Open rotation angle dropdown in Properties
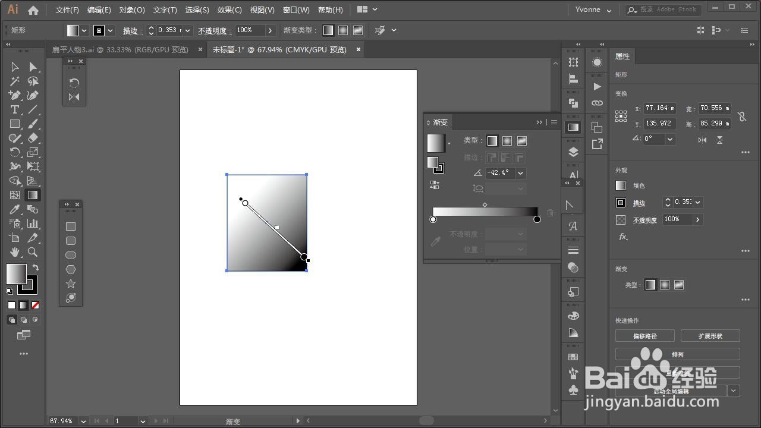This screenshot has height=428, width=761. tap(670, 139)
